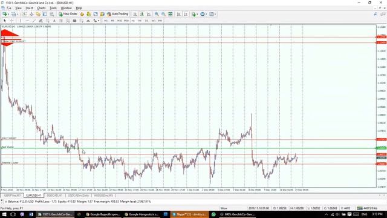Toggle the Terminal panel icon
387x218 pixels.
tap(45, 14)
